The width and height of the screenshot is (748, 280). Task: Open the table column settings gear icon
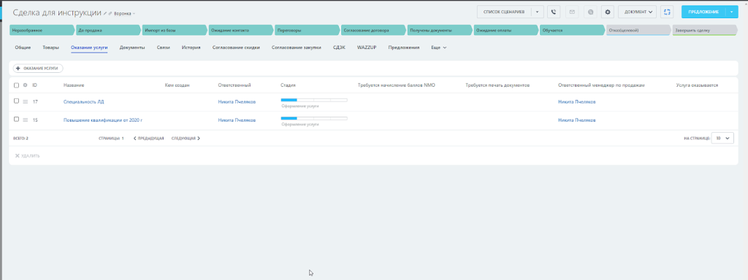click(26, 85)
